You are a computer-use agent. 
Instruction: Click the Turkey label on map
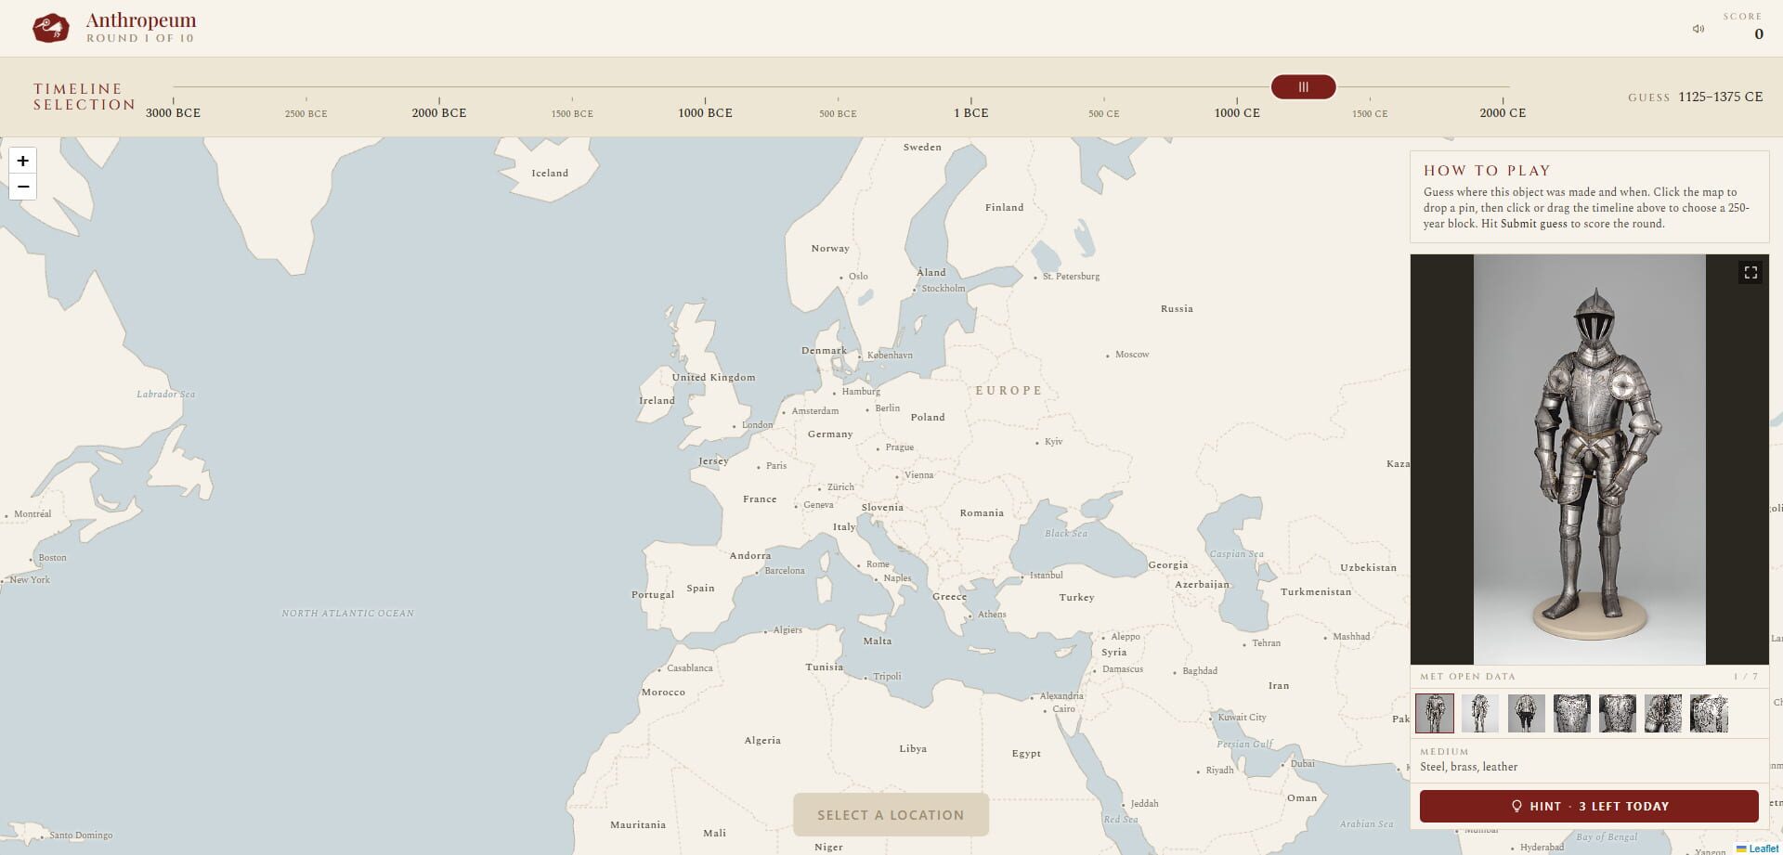pos(1076,597)
